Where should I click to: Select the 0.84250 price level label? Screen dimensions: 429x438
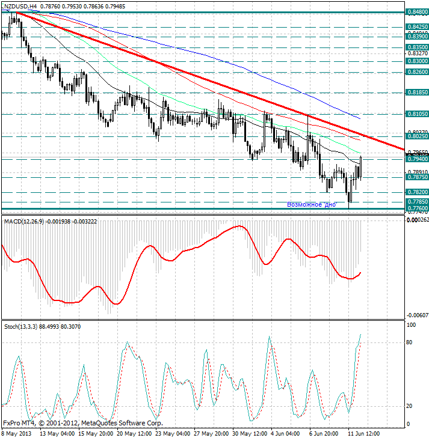point(417,27)
